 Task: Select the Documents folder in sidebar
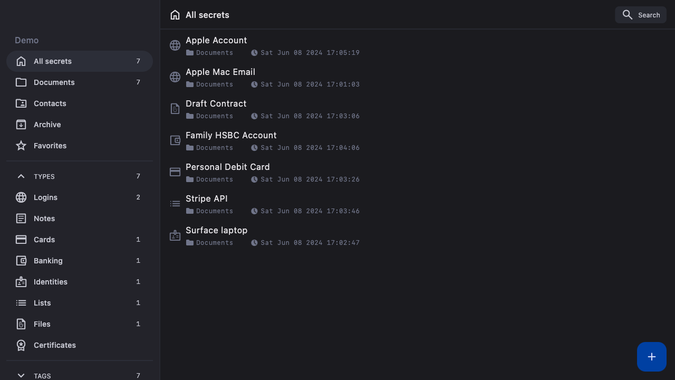[x=54, y=82]
